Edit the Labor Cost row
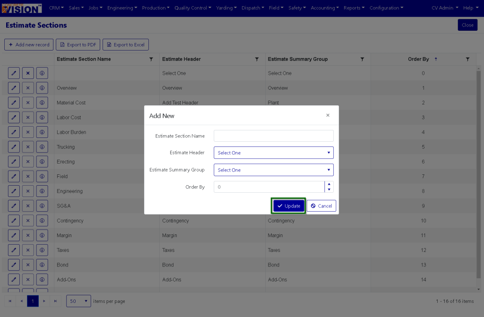The height and width of the screenshot is (317, 484). pyautogui.click(x=14, y=117)
